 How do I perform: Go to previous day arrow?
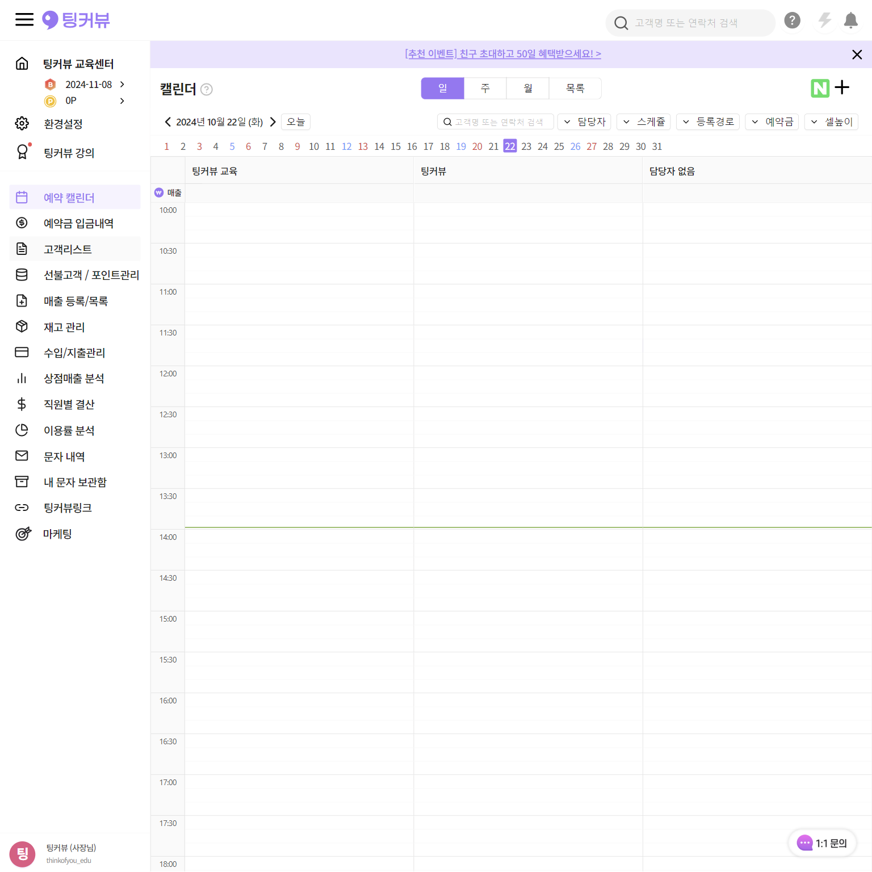(x=167, y=121)
